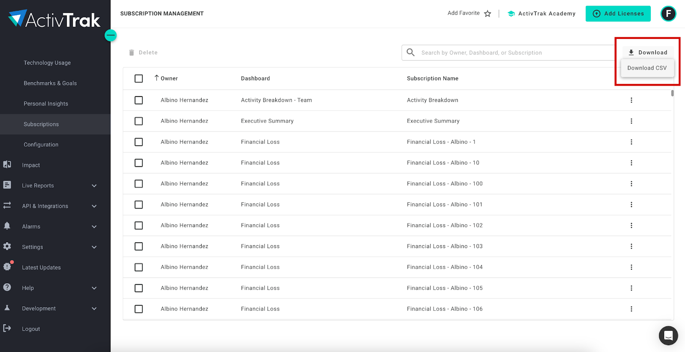Click the Live Reports document icon

click(x=7, y=185)
